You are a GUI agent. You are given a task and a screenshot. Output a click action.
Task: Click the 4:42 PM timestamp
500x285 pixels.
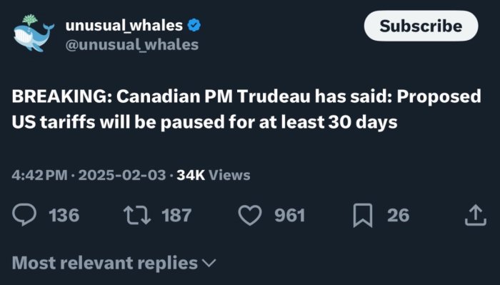click(x=39, y=175)
